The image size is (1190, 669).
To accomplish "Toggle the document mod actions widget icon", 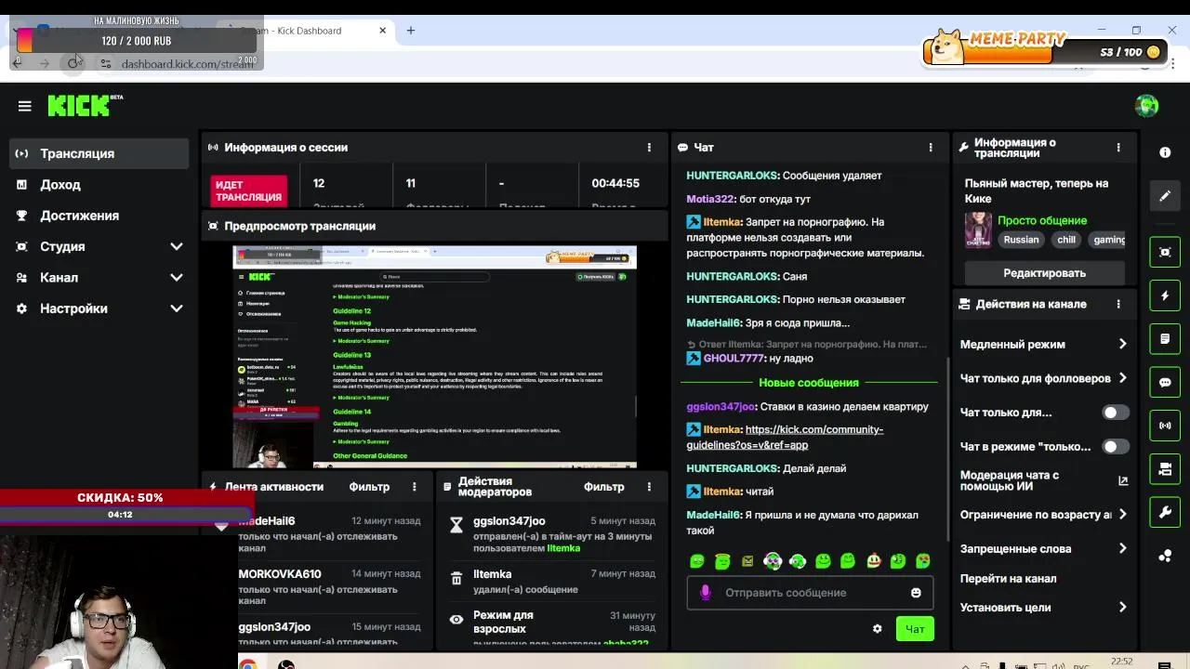I will (1165, 339).
